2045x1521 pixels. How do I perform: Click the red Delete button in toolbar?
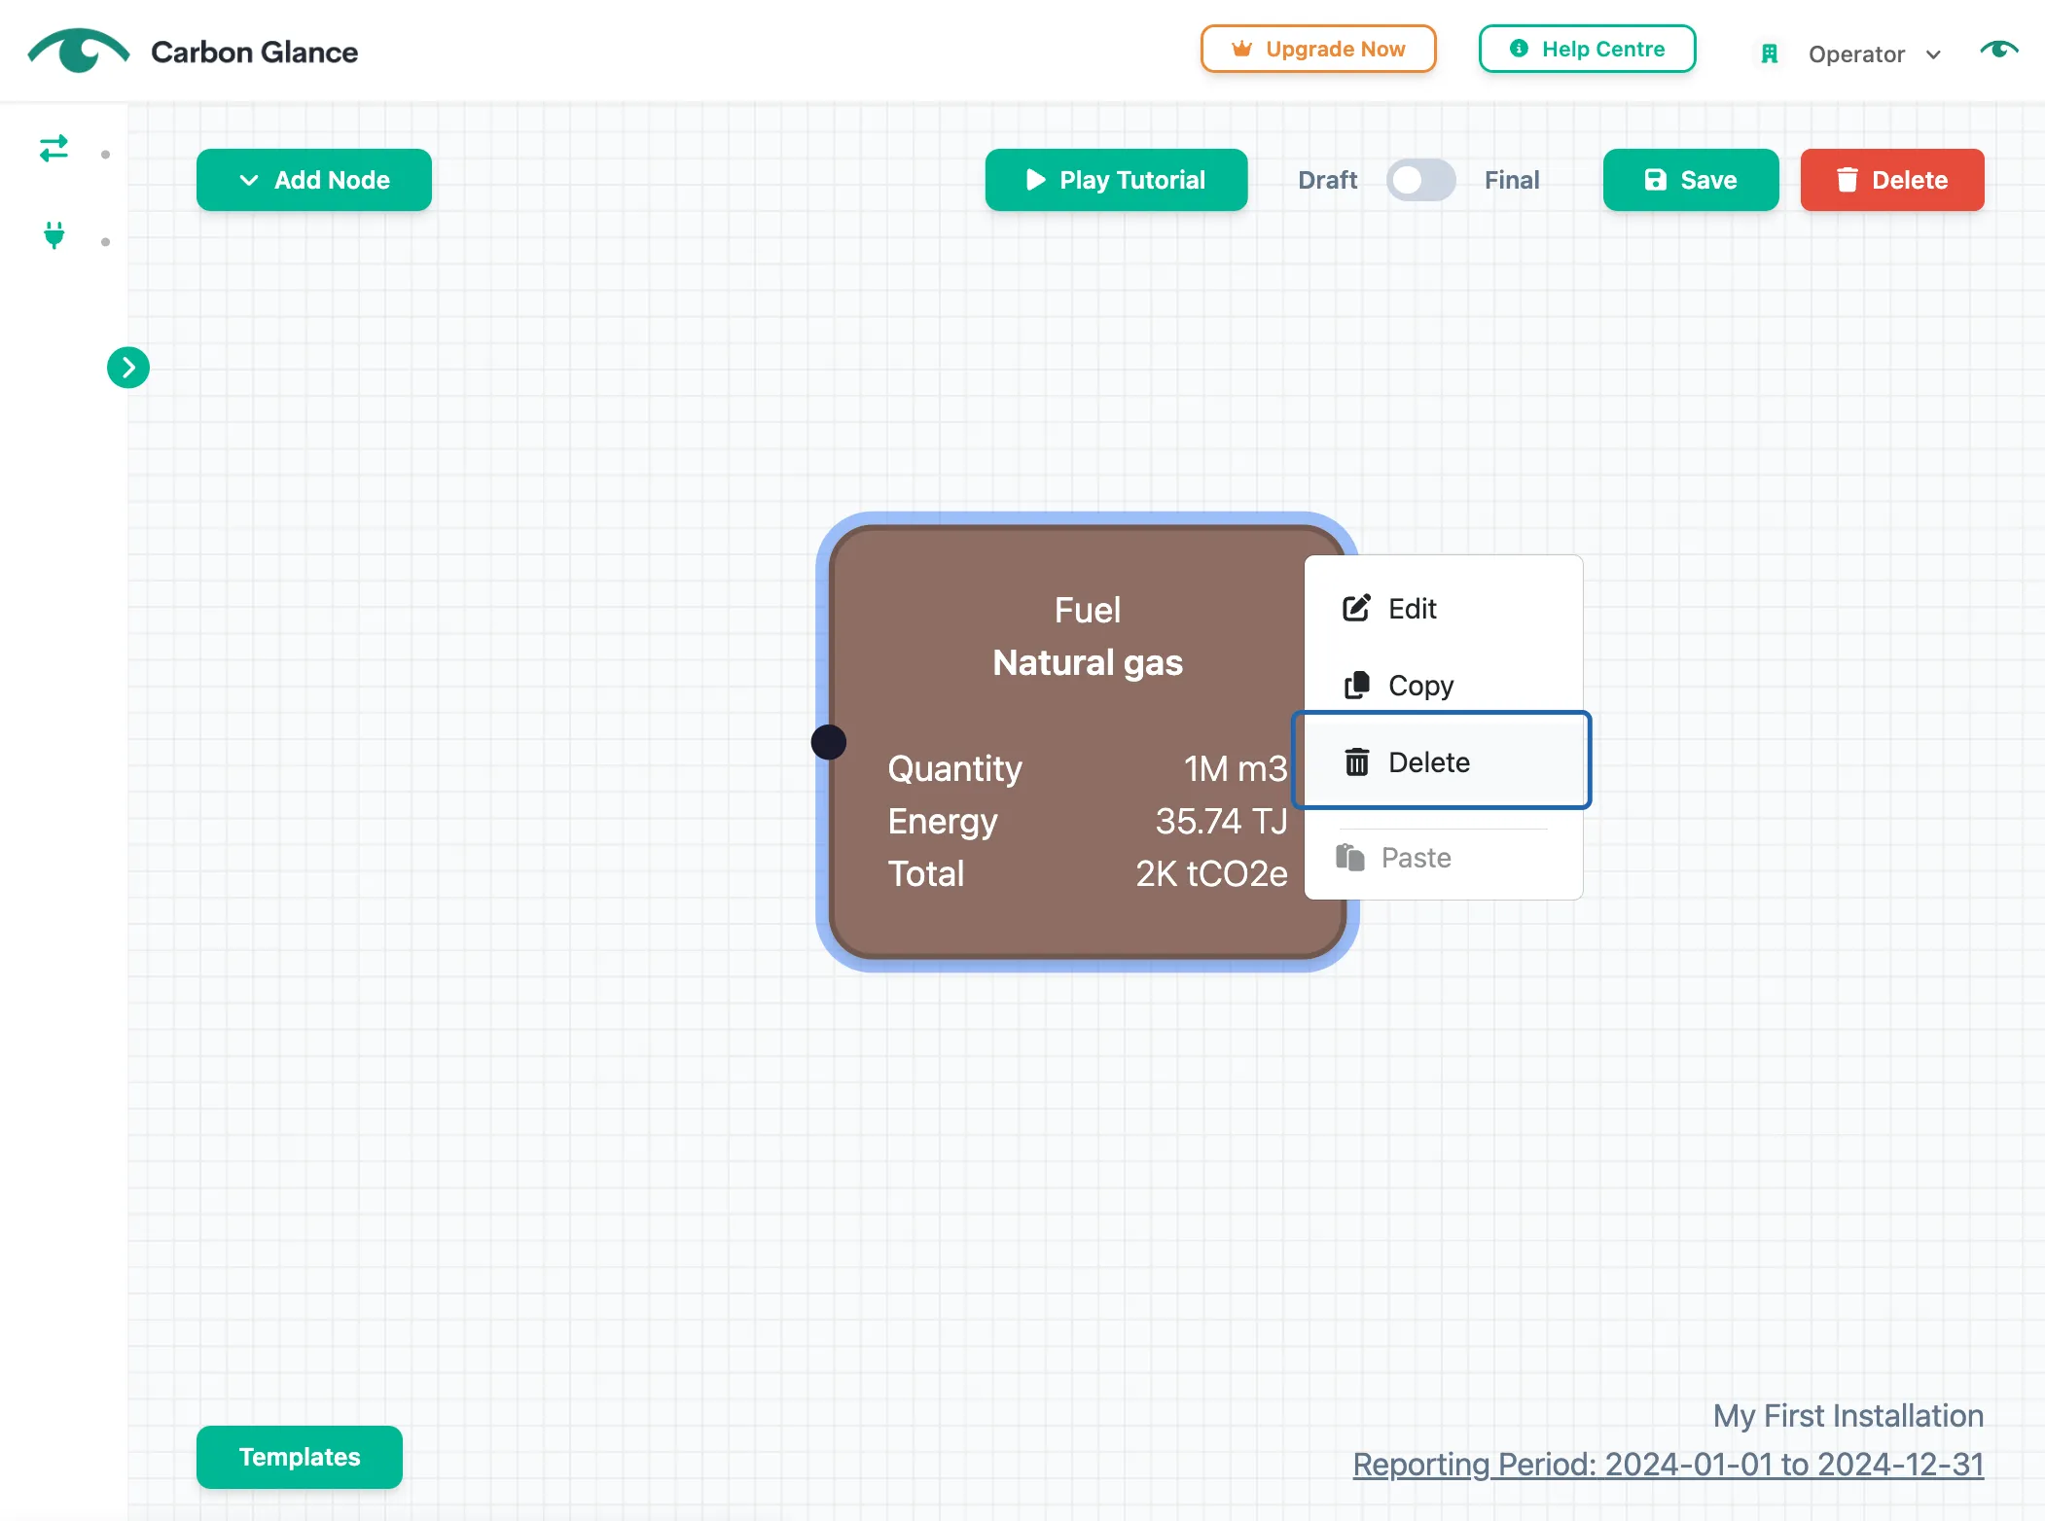point(1892,180)
